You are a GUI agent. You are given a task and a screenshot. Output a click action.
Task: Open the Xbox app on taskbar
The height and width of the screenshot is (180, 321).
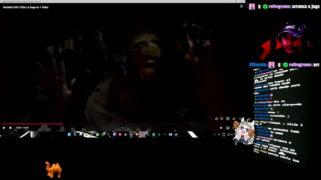tap(97, 134)
